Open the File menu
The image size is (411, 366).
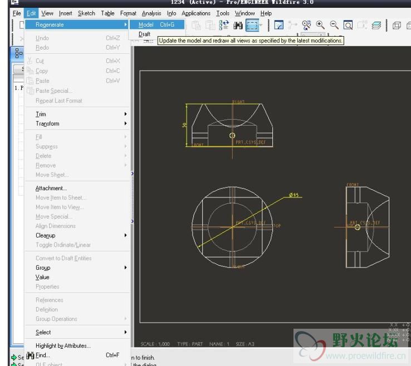point(17,13)
